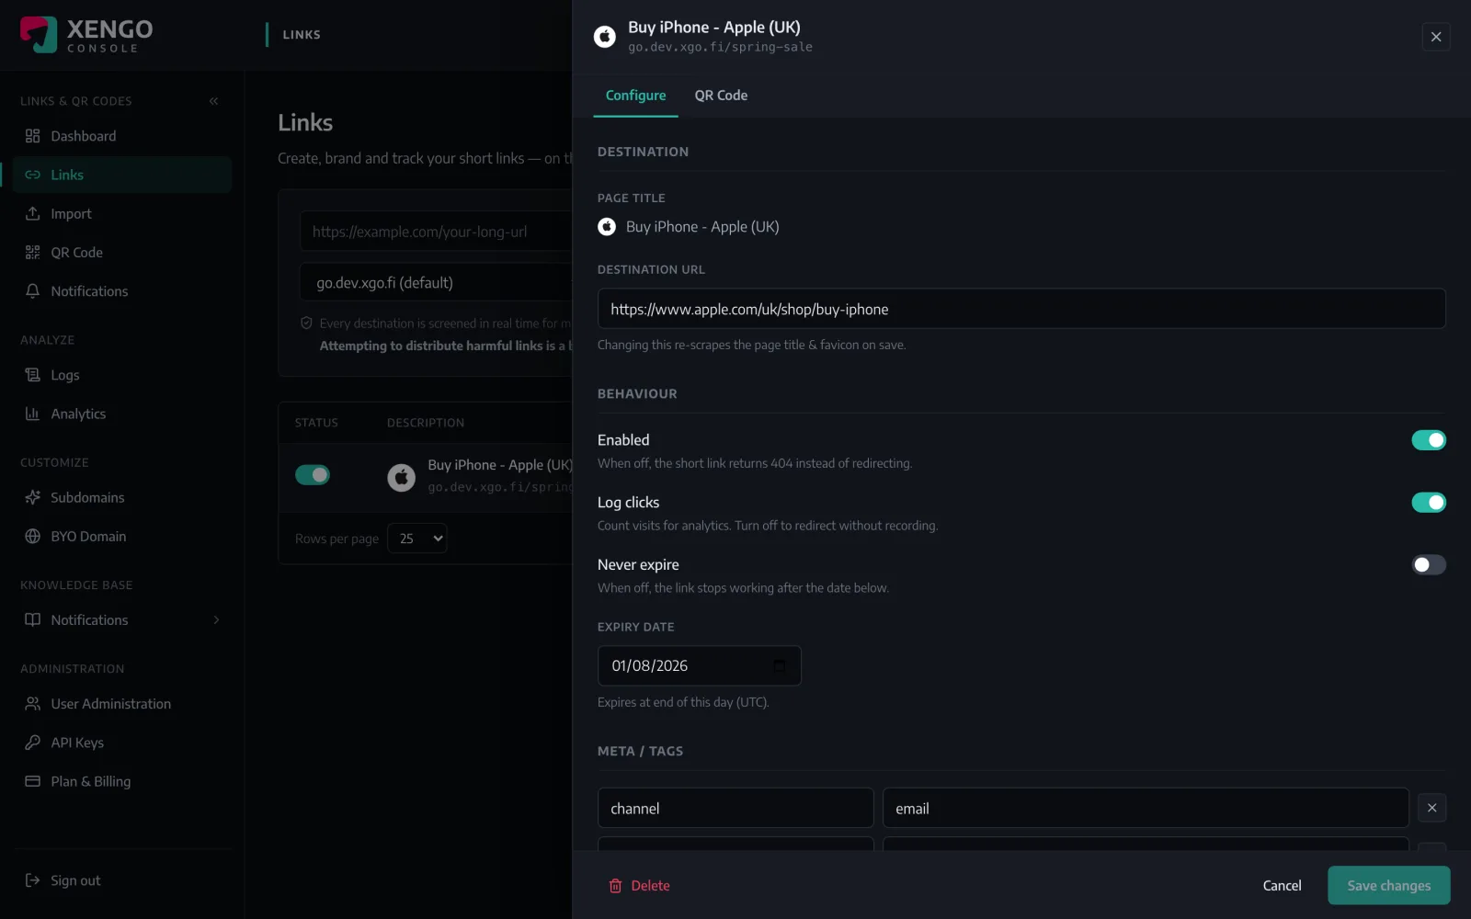The height and width of the screenshot is (919, 1471).
Task: Click the Destination URL input field
Action: coord(1021,309)
